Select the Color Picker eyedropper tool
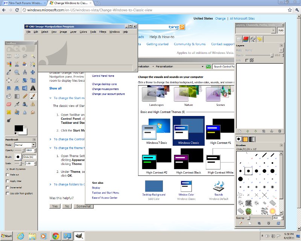This screenshot has height=241, width=301. (x=9, y=72)
